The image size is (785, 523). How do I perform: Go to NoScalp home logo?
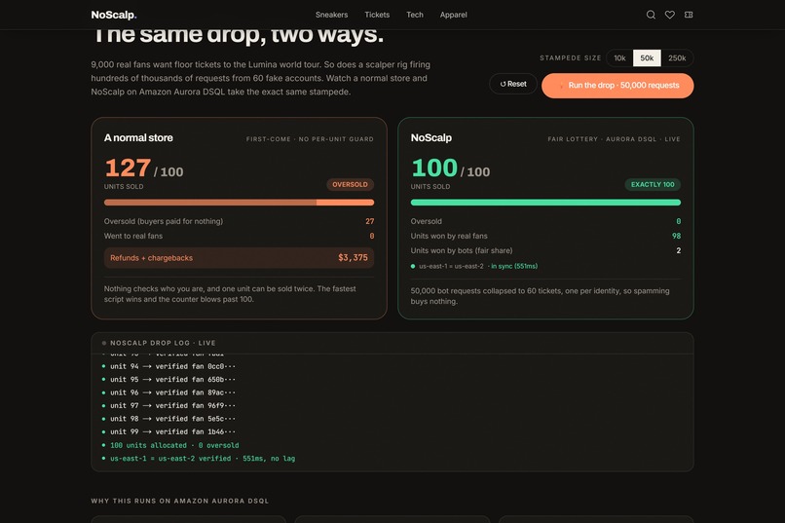pyautogui.click(x=114, y=15)
